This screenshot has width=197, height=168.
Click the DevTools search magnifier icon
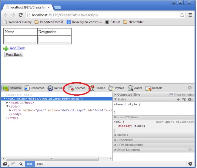point(21,164)
